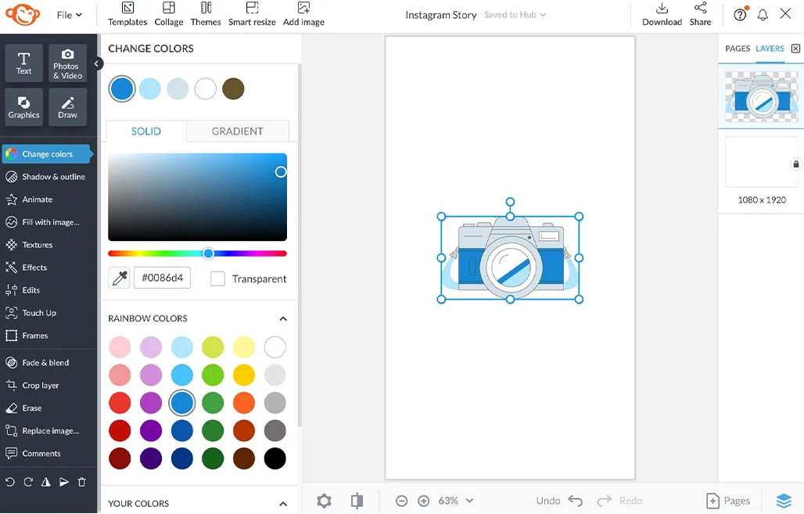Open Smart resize
The height and width of the screenshot is (514, 804).
pyautogui.click(x=252, y=14)
